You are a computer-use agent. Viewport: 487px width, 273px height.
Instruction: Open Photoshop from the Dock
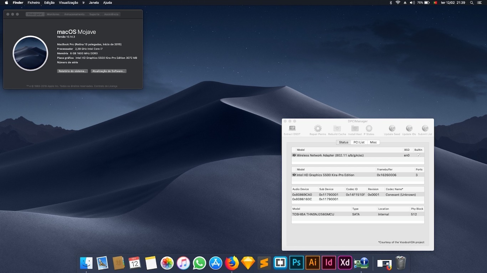296,263
